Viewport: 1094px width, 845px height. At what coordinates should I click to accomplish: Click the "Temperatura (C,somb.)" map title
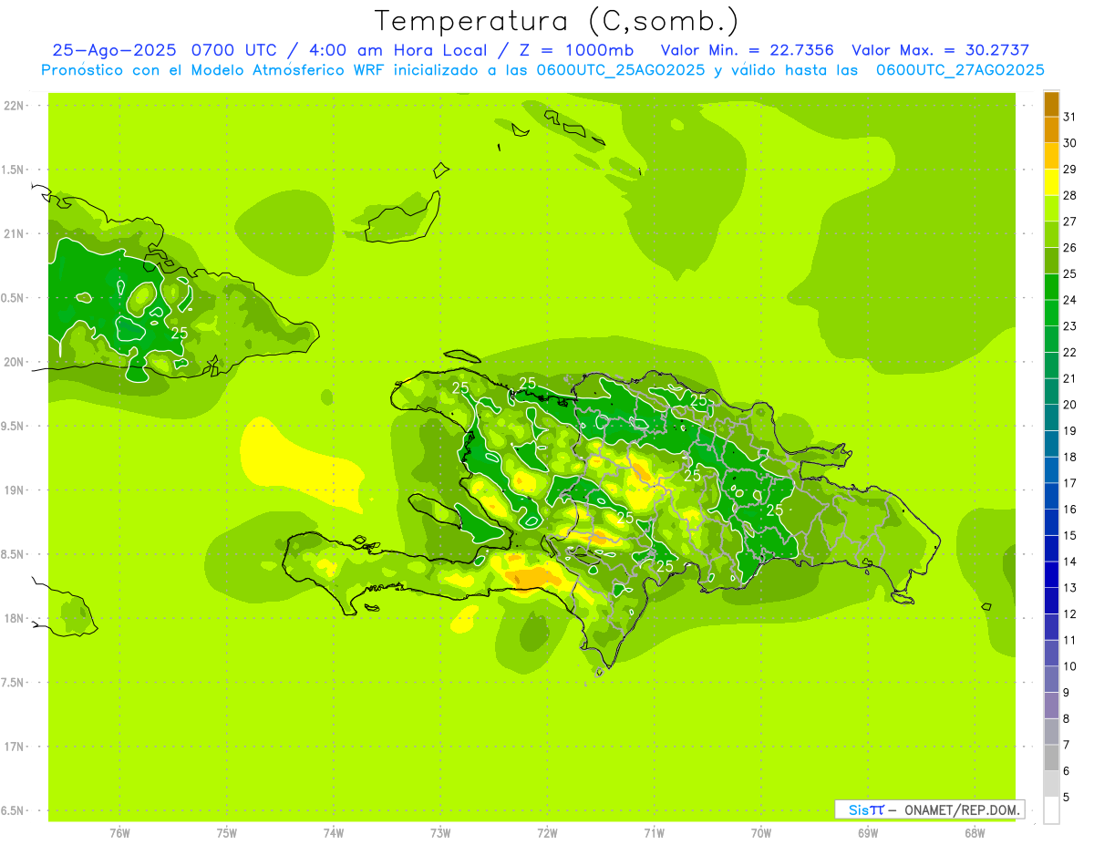(x=556, y=21)
